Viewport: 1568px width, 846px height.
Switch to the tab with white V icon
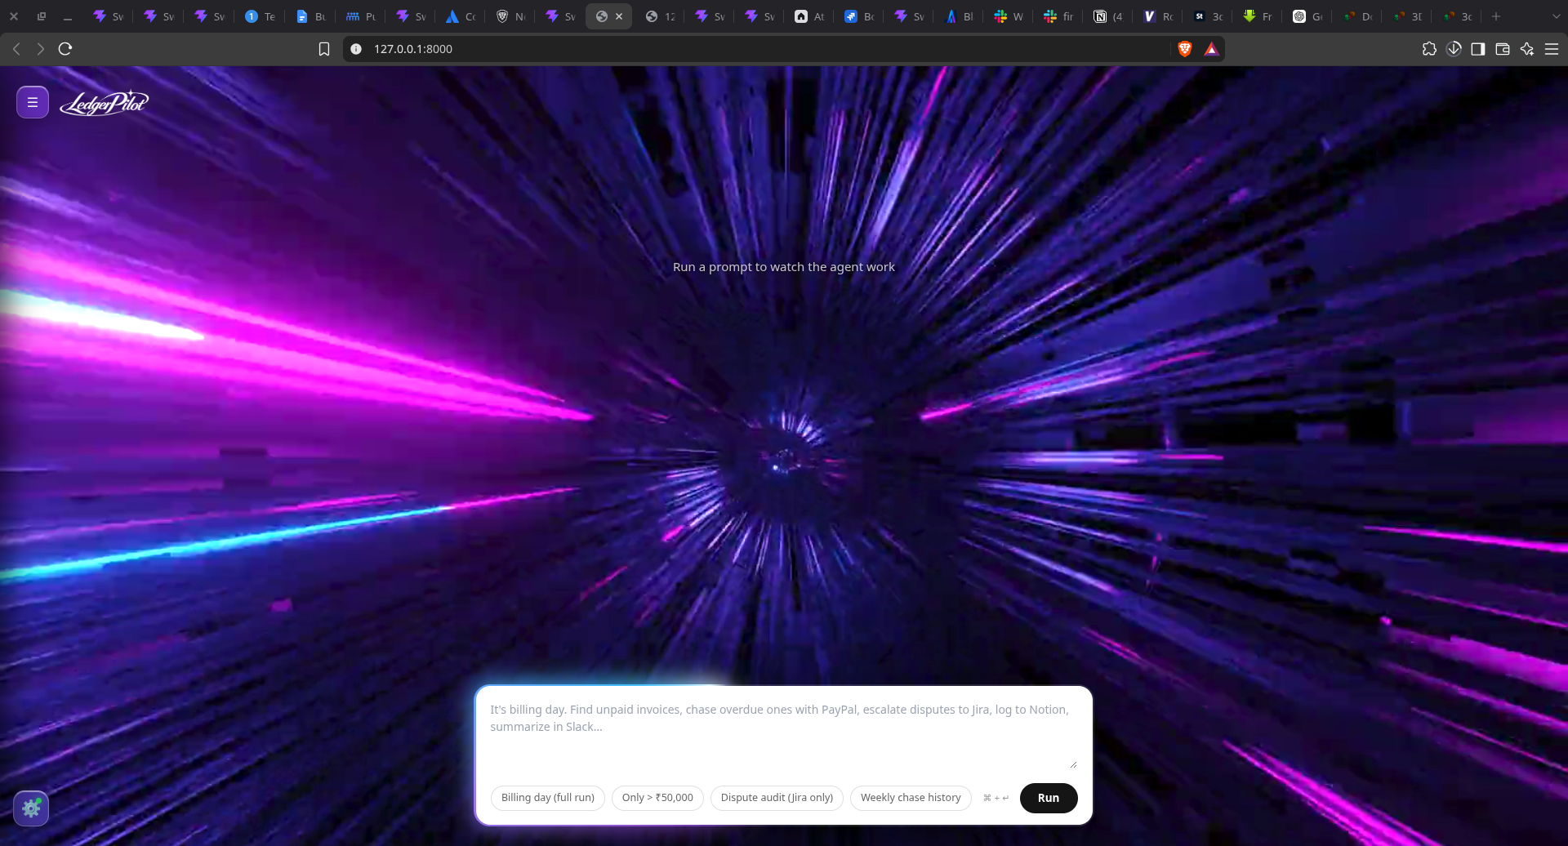(x=1158, y=16)
